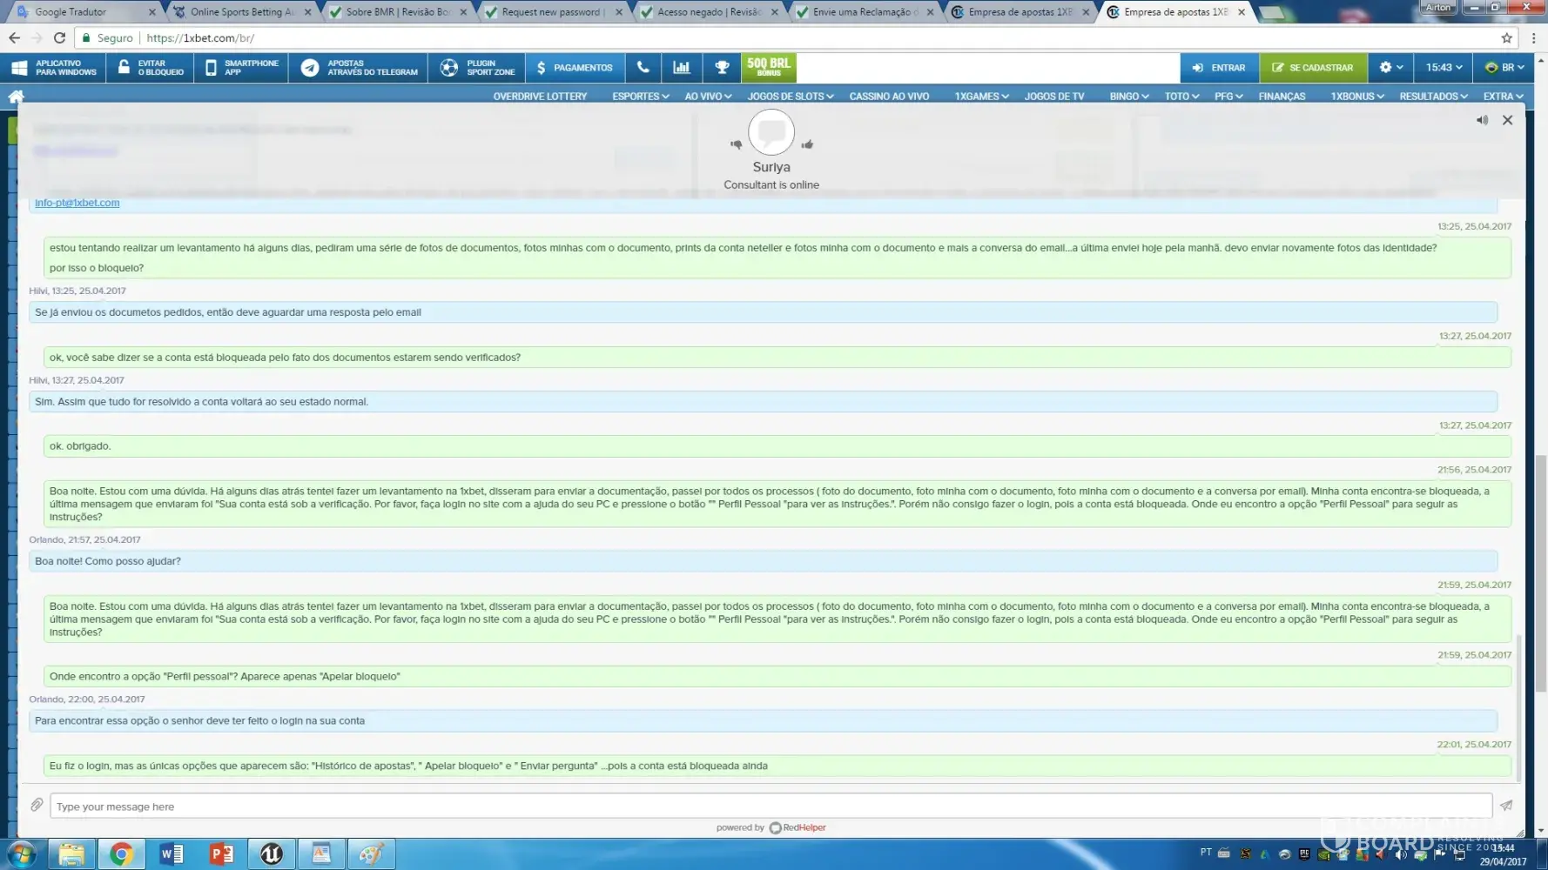1548x870 pixels.
Task: Expand the Esportes menu
Action: tap(640, 97)
